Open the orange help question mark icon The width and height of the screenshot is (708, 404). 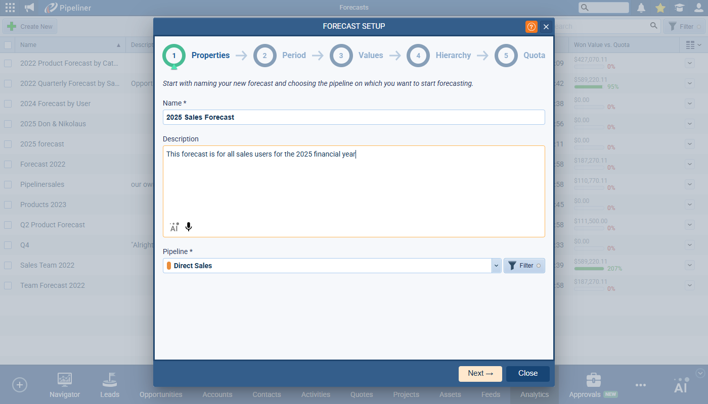pos(531,27)
